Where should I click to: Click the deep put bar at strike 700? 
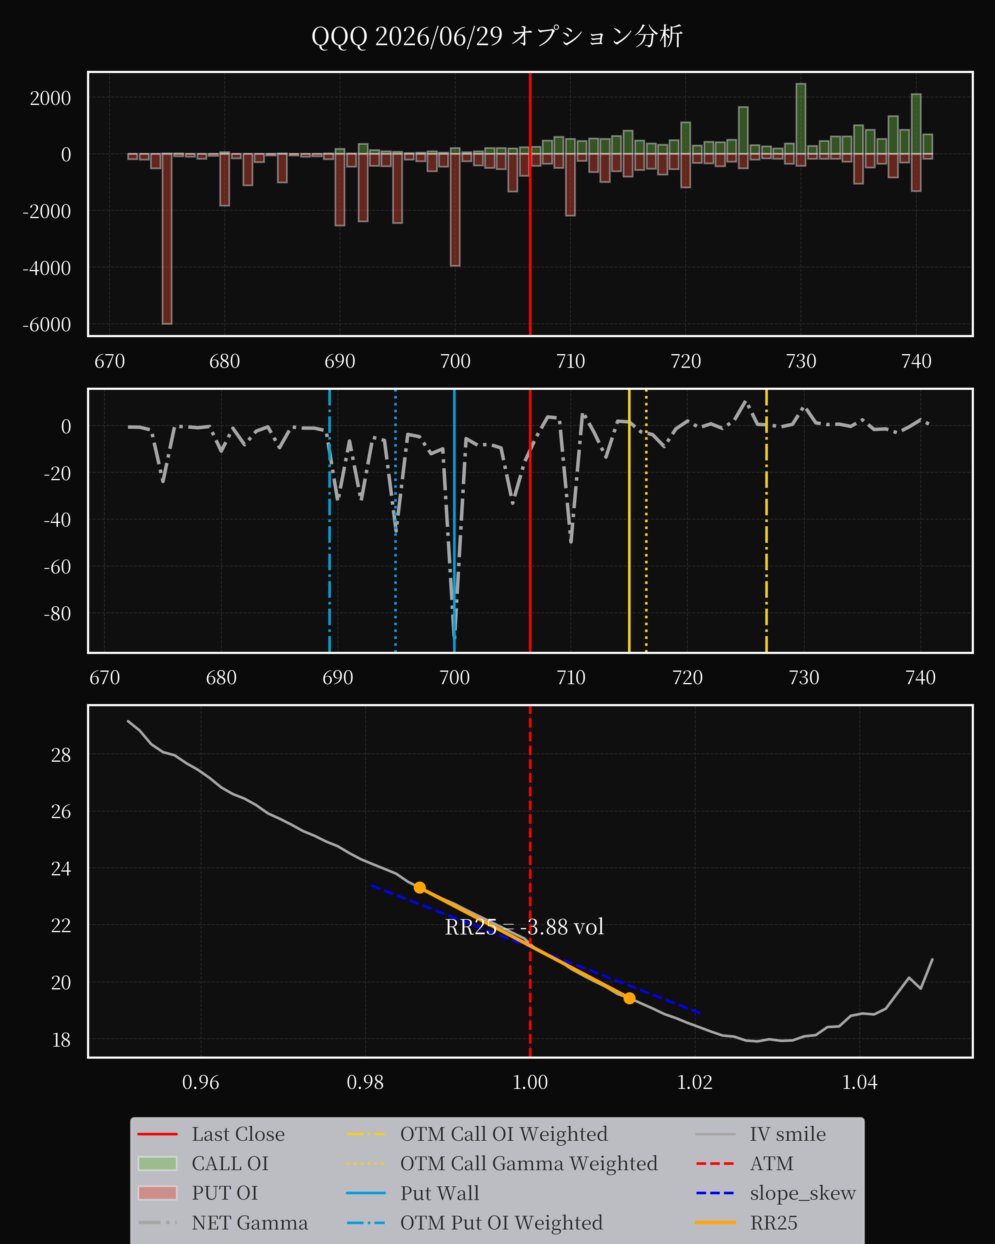pos(455,209)
